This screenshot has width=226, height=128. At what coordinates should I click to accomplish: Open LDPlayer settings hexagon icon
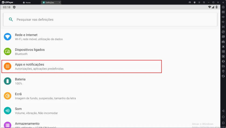(x=223, y=7)
